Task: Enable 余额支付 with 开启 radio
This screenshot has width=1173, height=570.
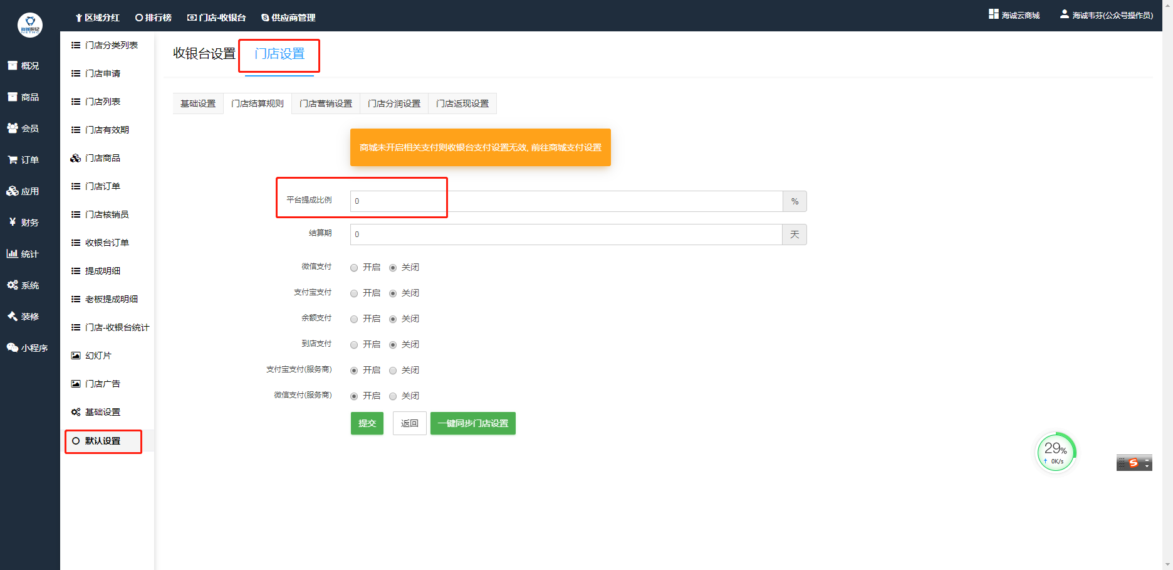Action: click(354, 319)
